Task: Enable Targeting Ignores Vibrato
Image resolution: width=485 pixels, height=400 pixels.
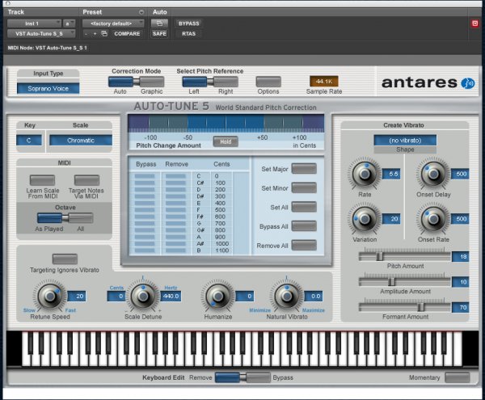Action: [x=65, y=259]
